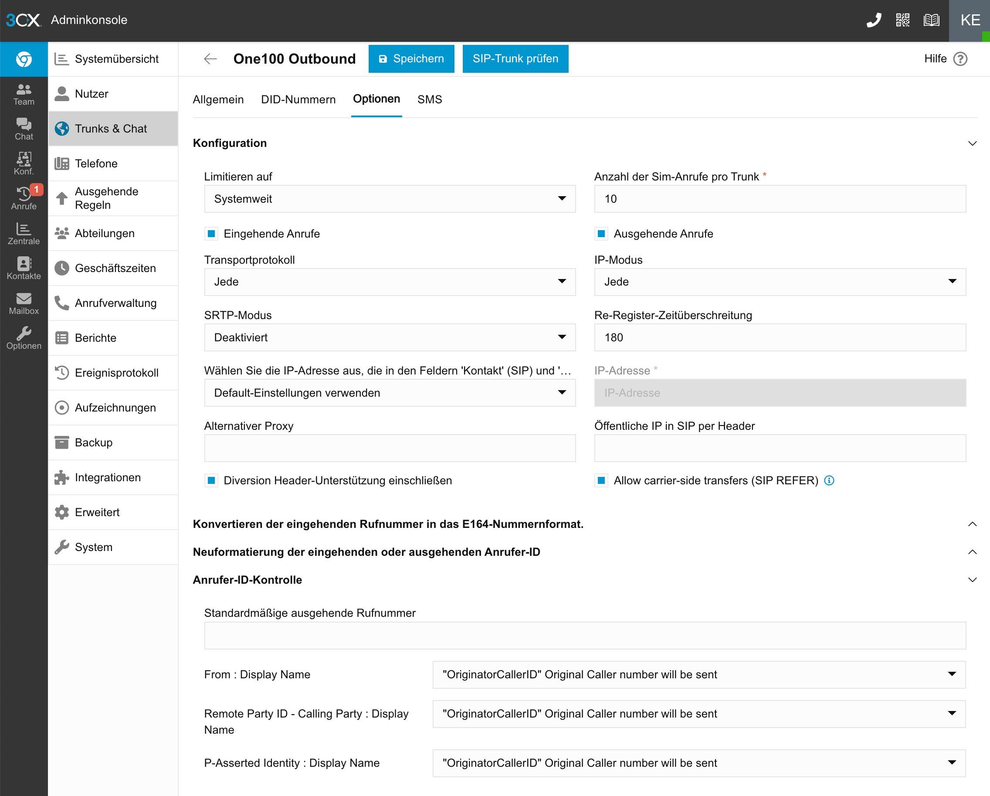Open Remote Party ID Calling Party dropdown

(x=699, y=714)
